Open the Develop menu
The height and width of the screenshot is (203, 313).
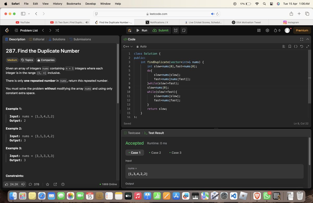point(91,4)
